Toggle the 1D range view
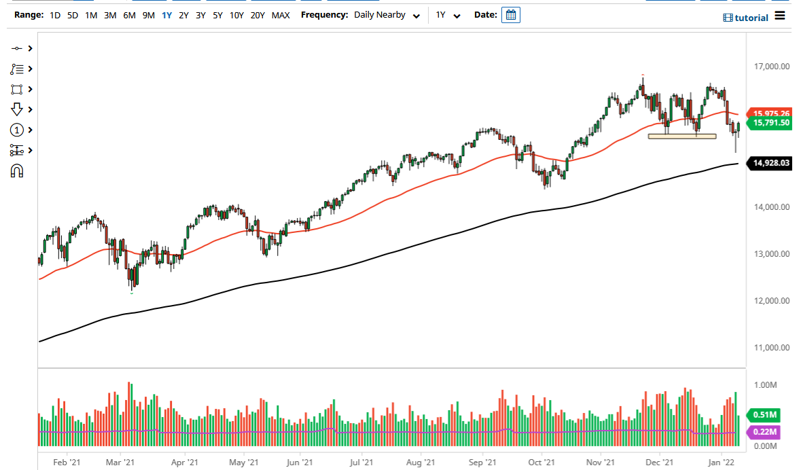Screen dimensions: 799x470 pos(54,14)
